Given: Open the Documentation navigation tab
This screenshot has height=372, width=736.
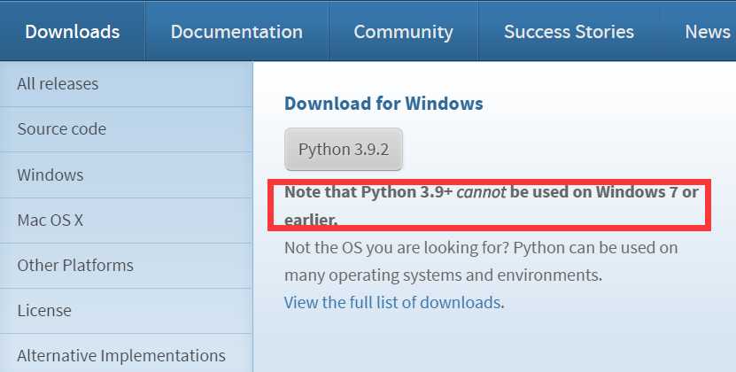Looking at the screenshot, I should 236,32.
